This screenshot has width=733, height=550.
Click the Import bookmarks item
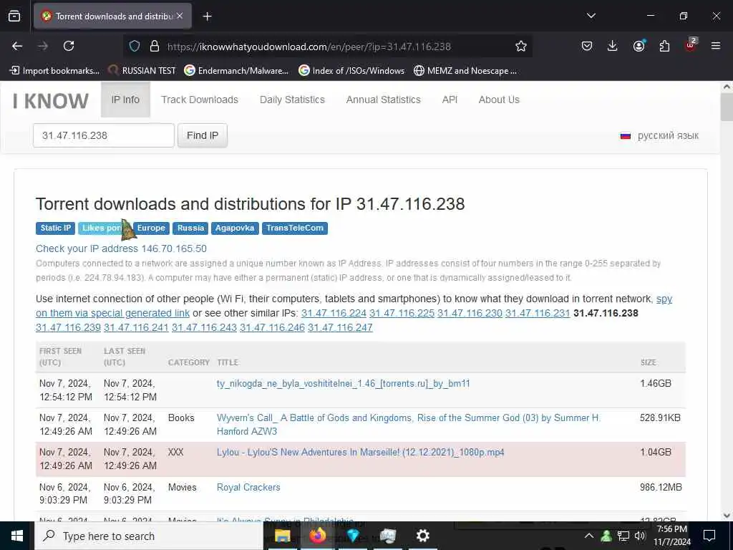tap(54, 71)
